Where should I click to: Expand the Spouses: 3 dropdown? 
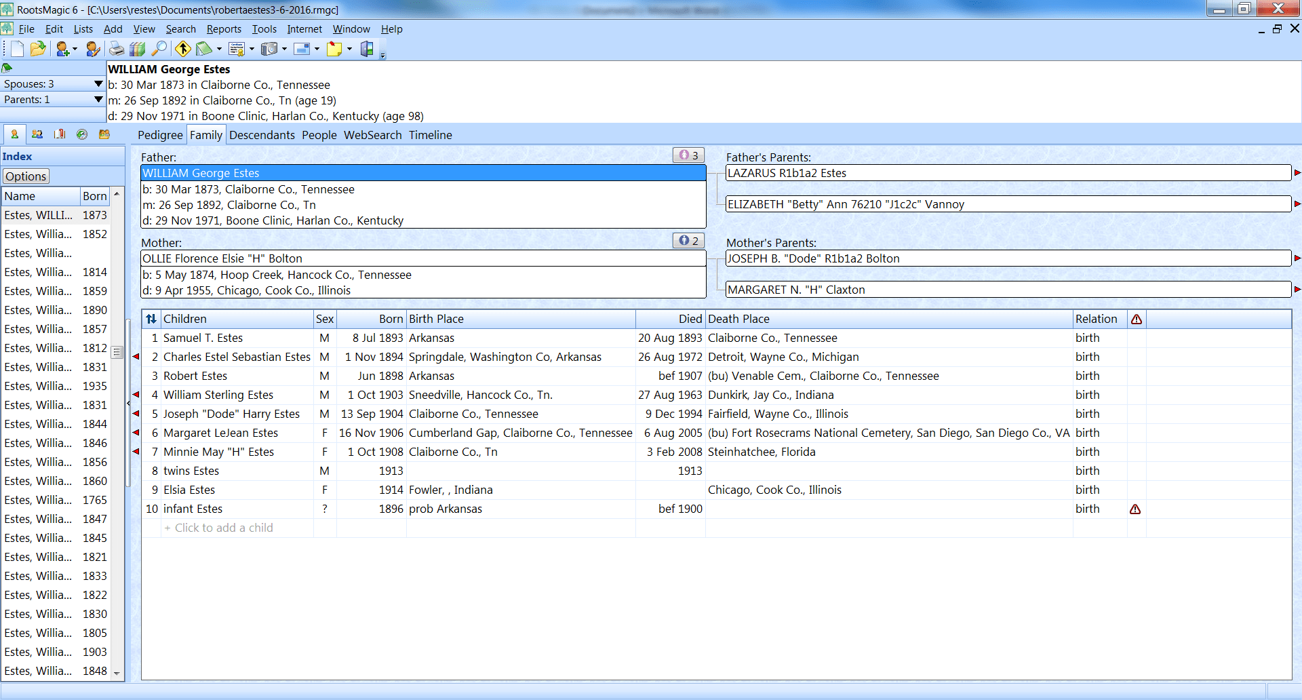[x=98, y=83]
